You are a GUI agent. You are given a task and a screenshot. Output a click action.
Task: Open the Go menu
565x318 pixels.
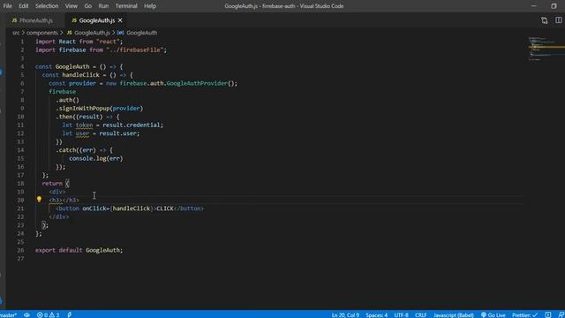(x=88, y=6)
